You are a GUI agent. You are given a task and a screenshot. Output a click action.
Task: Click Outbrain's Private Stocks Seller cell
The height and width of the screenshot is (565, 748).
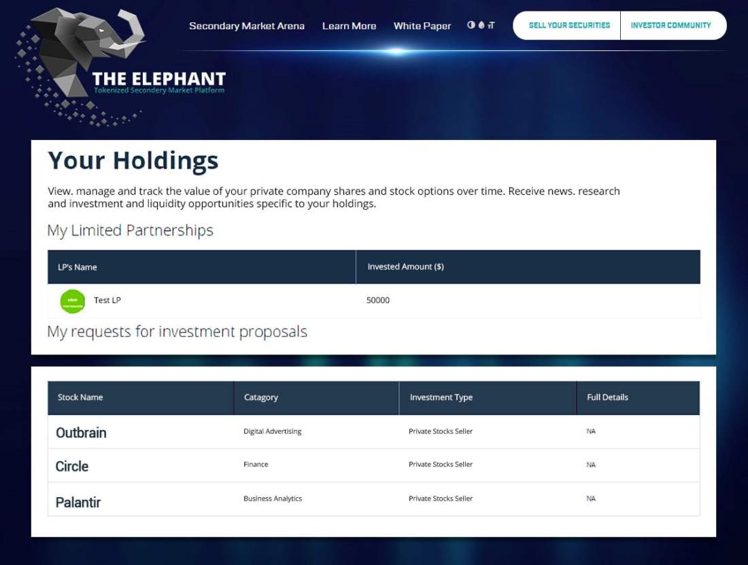tap(441, 431)
